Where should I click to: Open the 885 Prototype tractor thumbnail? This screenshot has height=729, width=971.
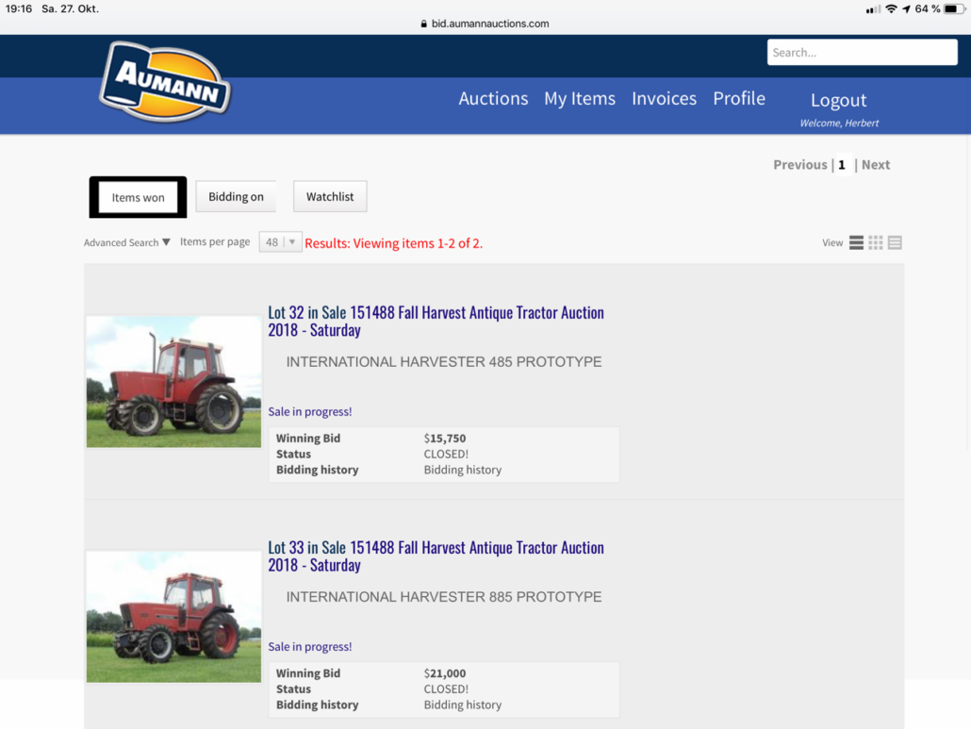[x=173, y=616]
